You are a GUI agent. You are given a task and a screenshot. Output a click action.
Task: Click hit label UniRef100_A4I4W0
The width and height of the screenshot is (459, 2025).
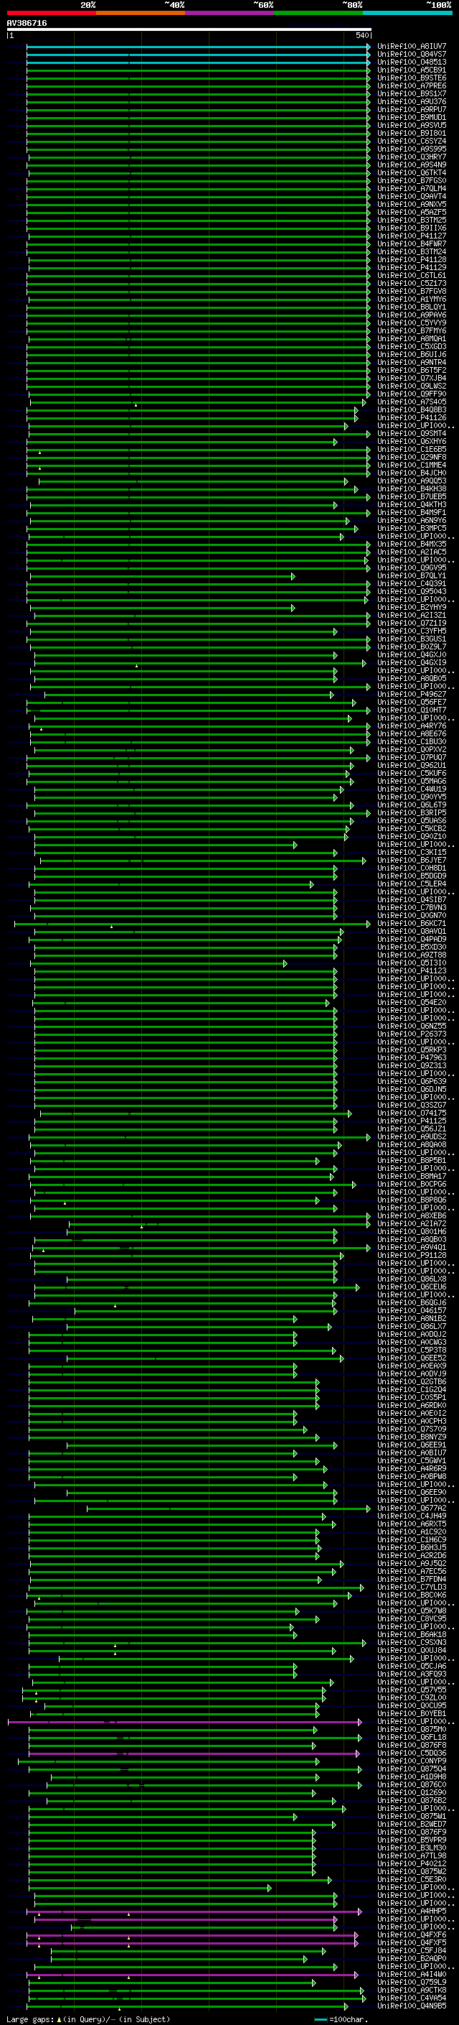[412, 1974]
